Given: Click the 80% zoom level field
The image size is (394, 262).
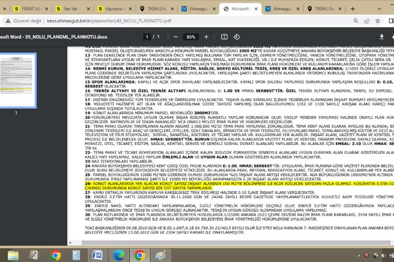Looking at the screenshot, I should click(x=191, y=37).
